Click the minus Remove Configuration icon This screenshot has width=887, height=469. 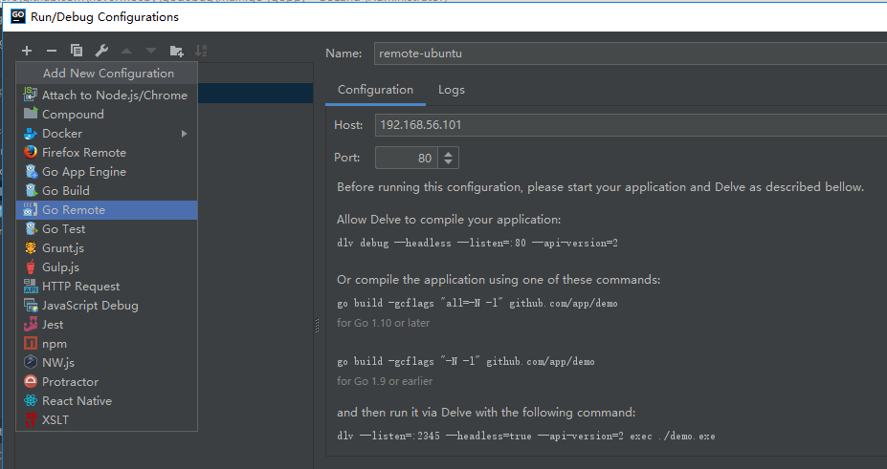pyautogui.click(x=52, y=51)
